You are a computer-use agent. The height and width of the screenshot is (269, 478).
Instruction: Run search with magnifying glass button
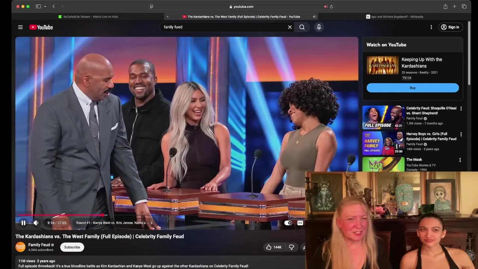(302, 27)
